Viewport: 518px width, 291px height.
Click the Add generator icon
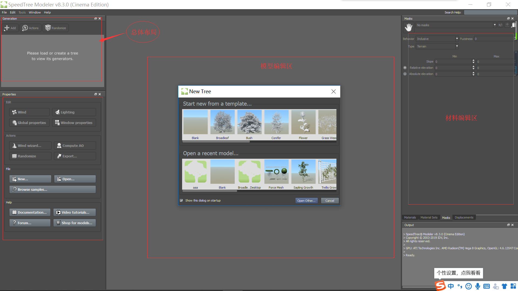[6, 28]
